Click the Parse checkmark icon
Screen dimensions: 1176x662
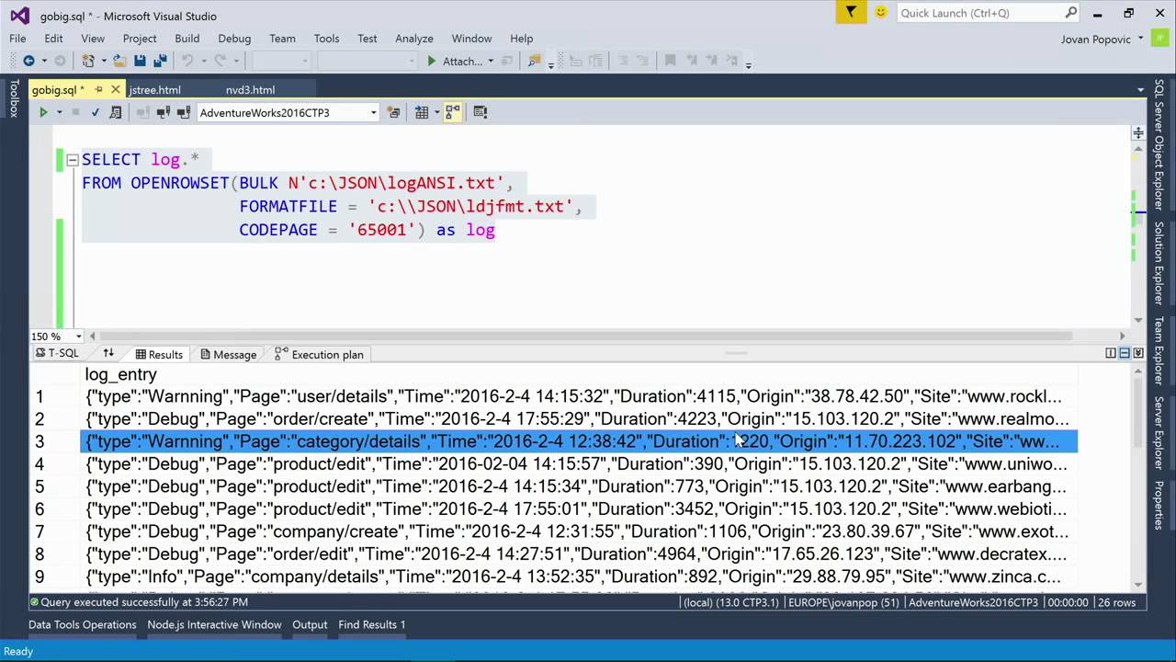pos(95,112)
